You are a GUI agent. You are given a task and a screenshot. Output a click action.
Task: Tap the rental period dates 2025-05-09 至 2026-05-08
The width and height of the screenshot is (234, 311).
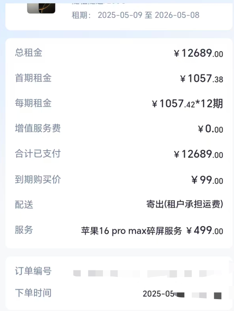click(x=148, y=15)
